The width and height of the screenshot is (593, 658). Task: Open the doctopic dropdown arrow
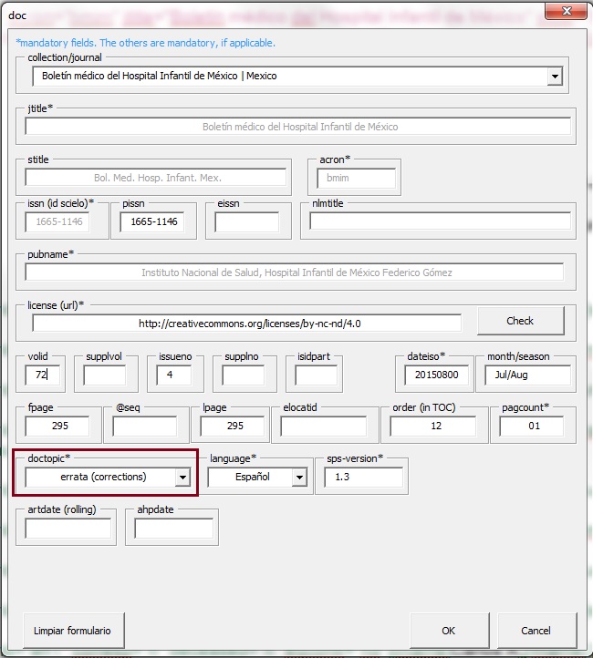(x=182, y=477)
